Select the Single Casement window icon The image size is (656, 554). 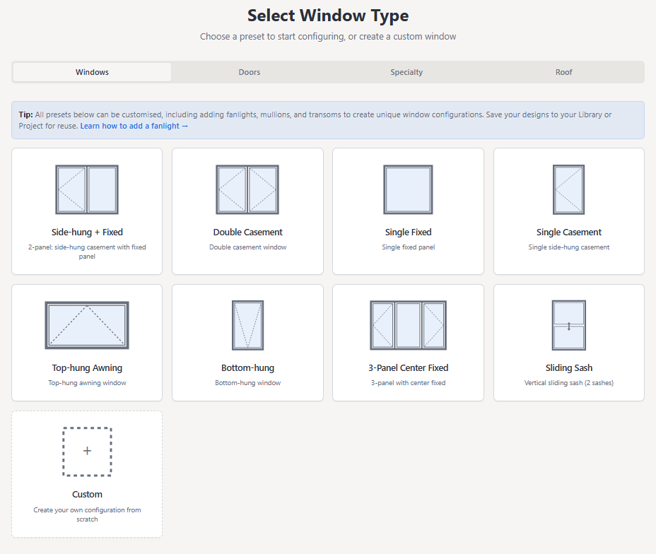coord(568,189)
